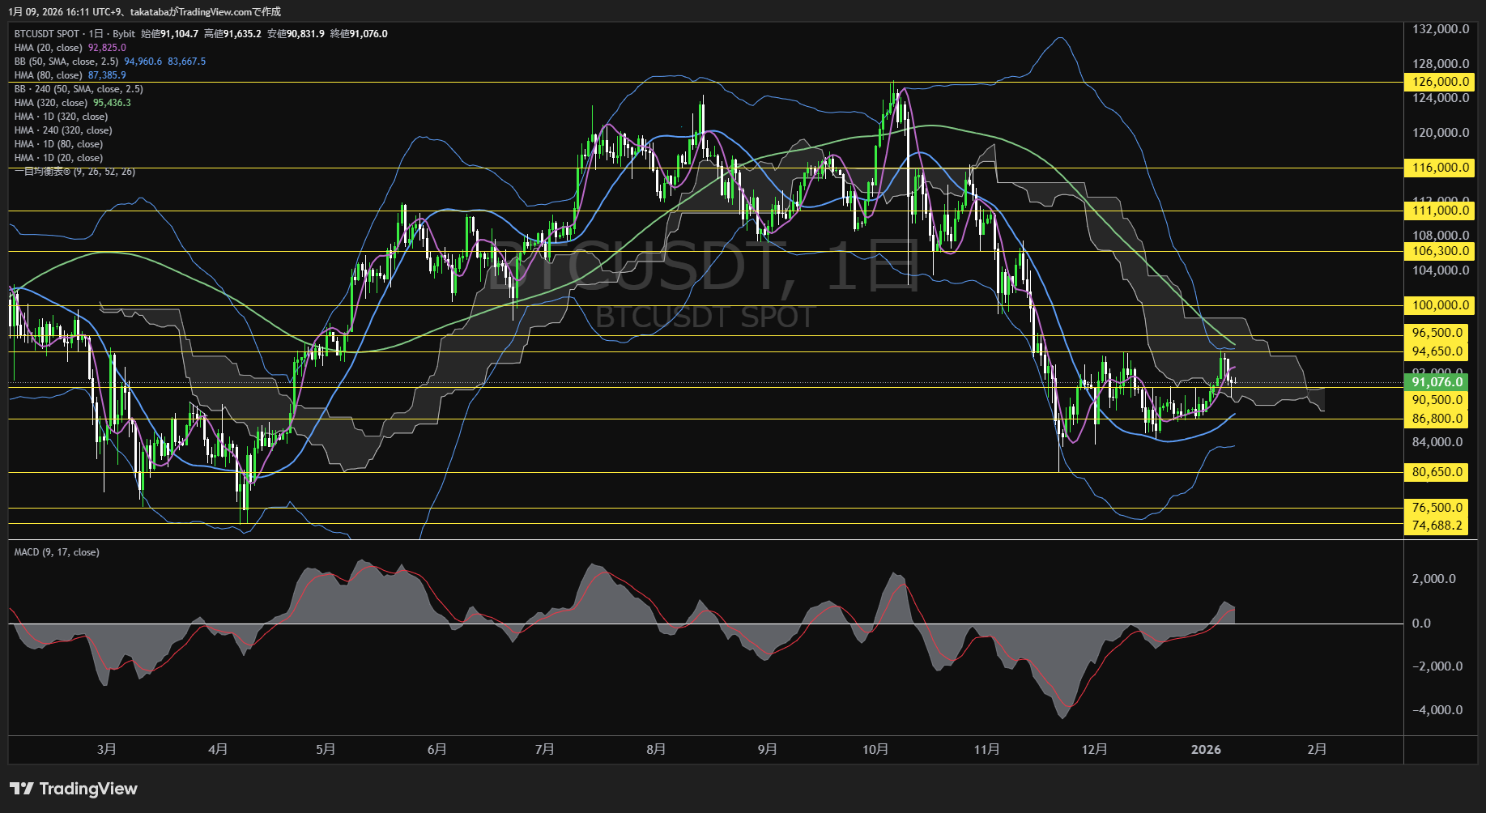1486x813 pixels.
Task: Click the TradingView logo icon
Action: coord(22,789)
